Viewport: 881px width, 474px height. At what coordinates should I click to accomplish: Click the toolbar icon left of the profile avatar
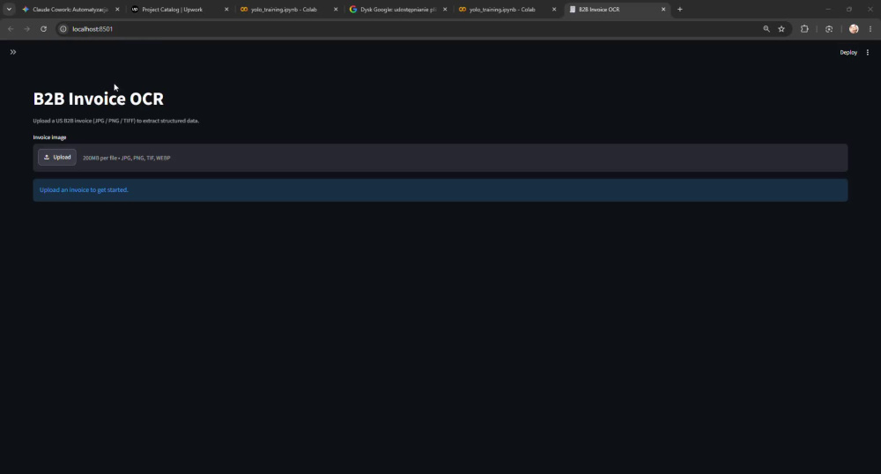click(x=829, y=29)
